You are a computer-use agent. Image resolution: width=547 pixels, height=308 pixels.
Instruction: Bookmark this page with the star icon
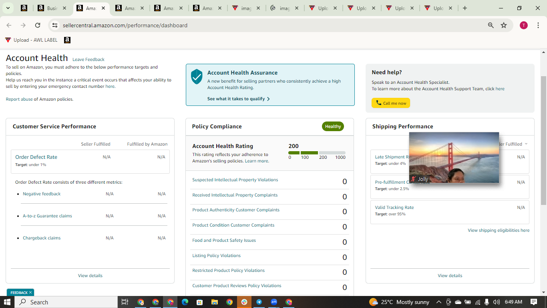(504, 25)
